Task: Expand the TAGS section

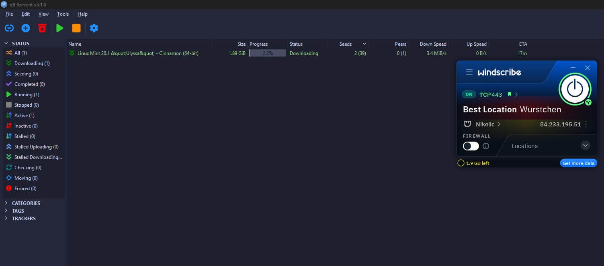Action: tap(6, 211)
